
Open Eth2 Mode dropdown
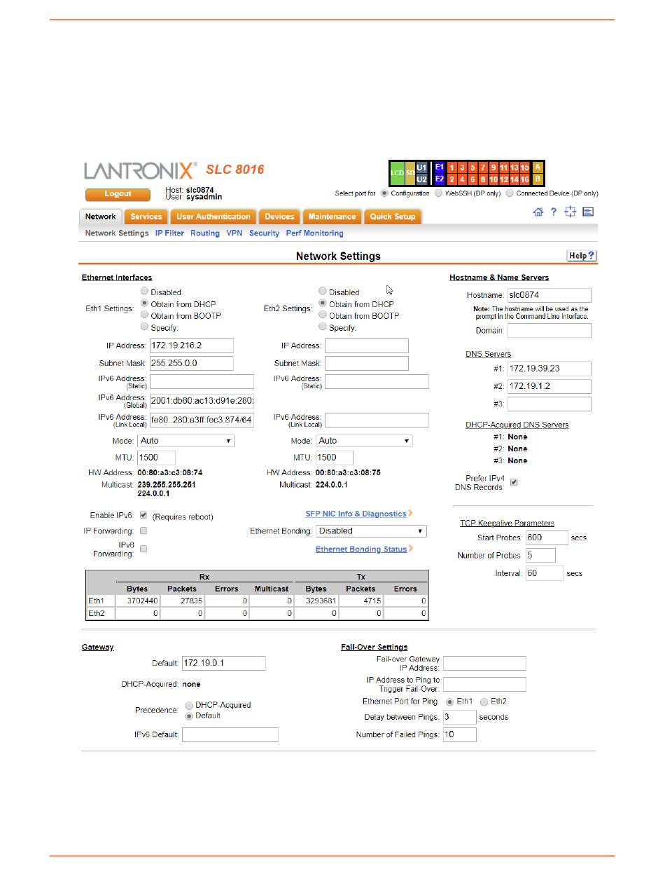click(364, 441)
